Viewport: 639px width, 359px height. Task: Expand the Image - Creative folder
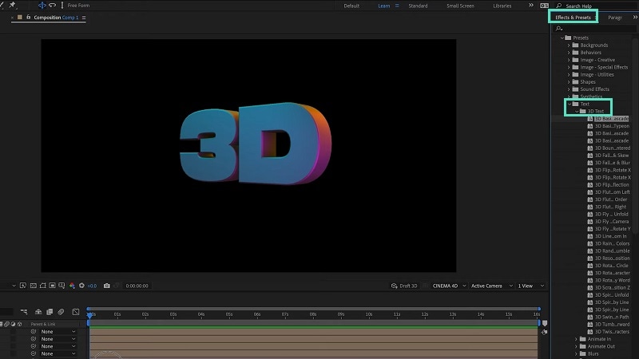point(569,60)
